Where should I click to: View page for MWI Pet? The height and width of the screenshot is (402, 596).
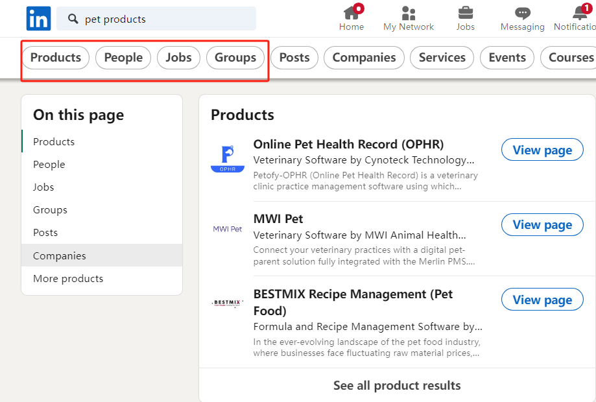(x=542, y=225)
